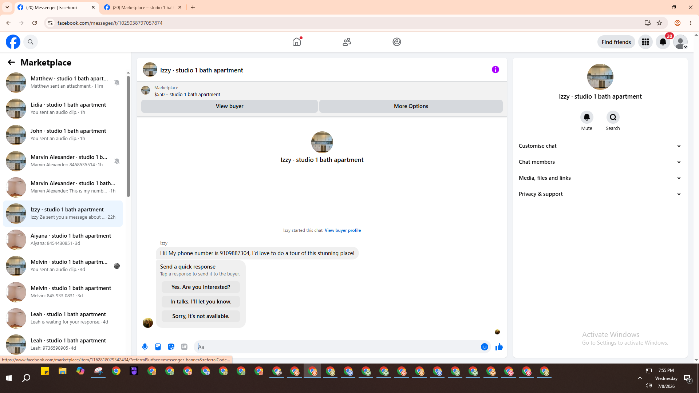Open Chrome tab search dropdown
Image resolution: width=699 pixels, height=393 pixels.
[7, 7]
